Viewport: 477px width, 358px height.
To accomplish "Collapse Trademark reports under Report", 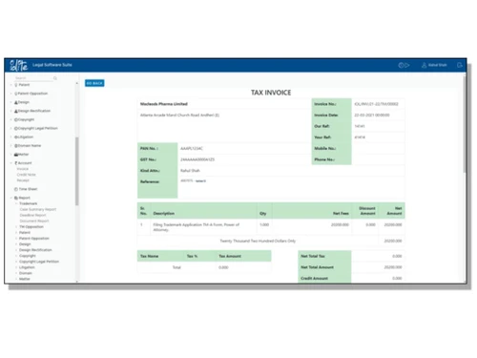I will click(16, 203).
